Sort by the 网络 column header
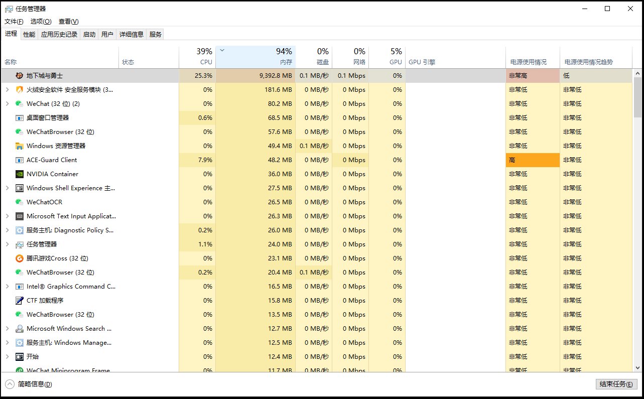 [x=350, y=57]
